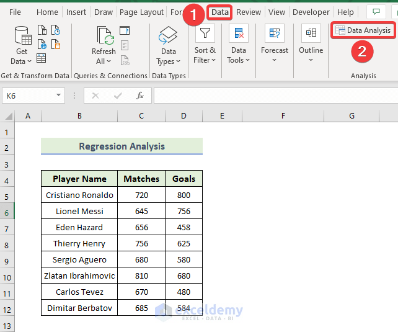
Task: Click Goals value 458
Action: point(184,227)
